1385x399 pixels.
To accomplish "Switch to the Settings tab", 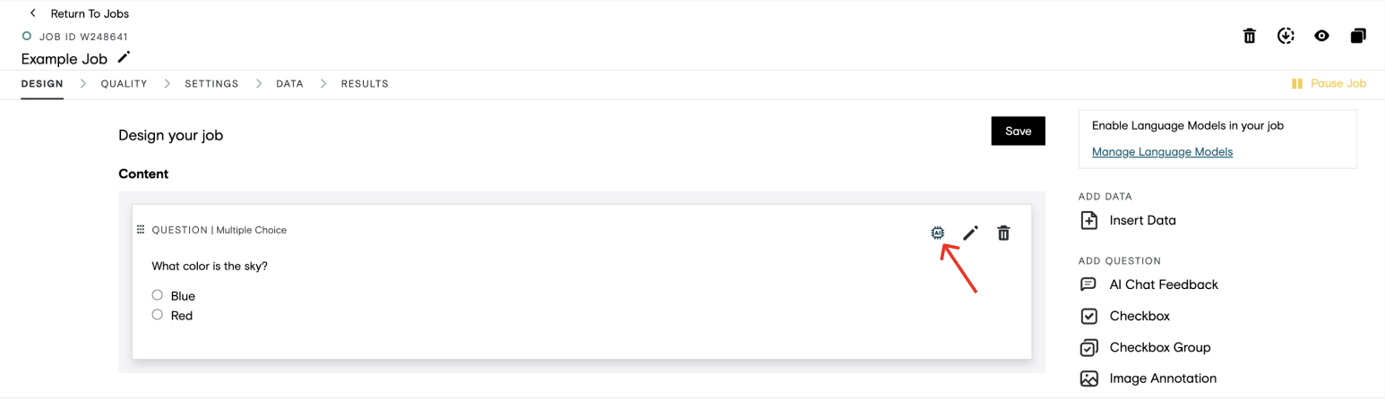I will pyautogui.click(x=211, y=84).
